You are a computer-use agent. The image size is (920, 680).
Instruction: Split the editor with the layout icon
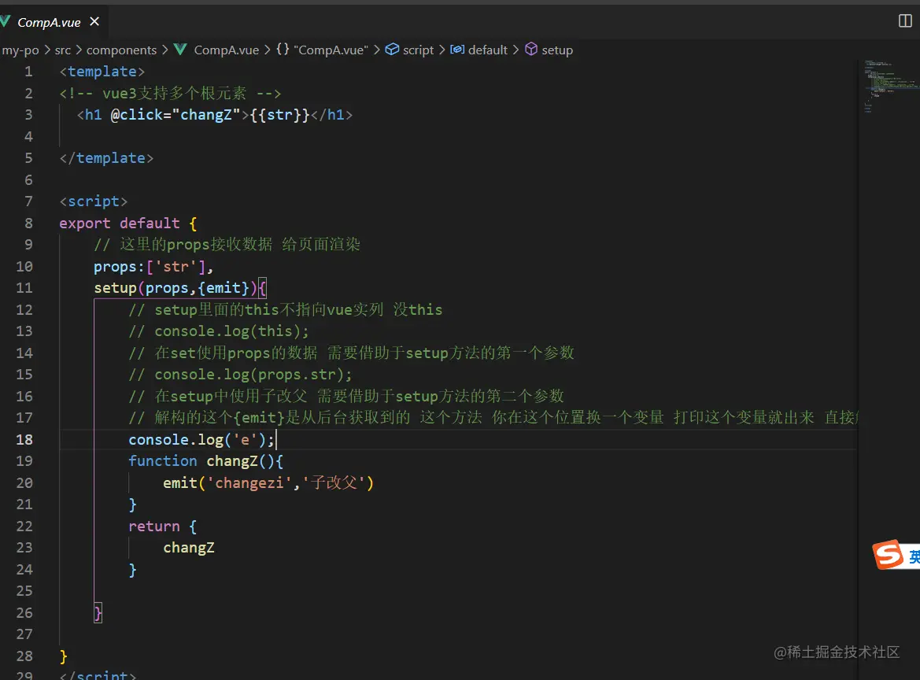(905, 21)
